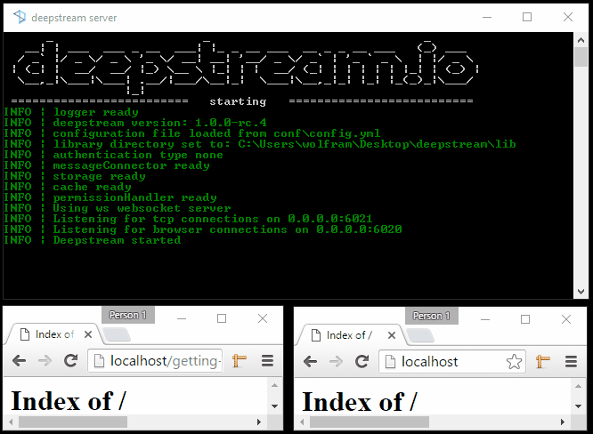Click 'Deepstream started' log line

click(117, 240)
